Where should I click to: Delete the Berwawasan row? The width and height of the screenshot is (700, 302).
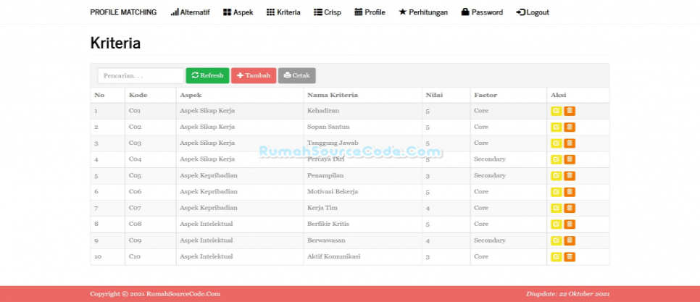(570, 240)
